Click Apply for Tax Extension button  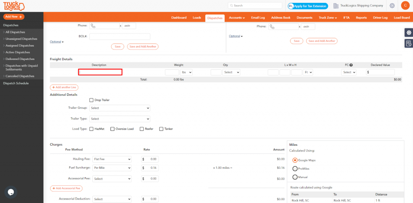308,6
